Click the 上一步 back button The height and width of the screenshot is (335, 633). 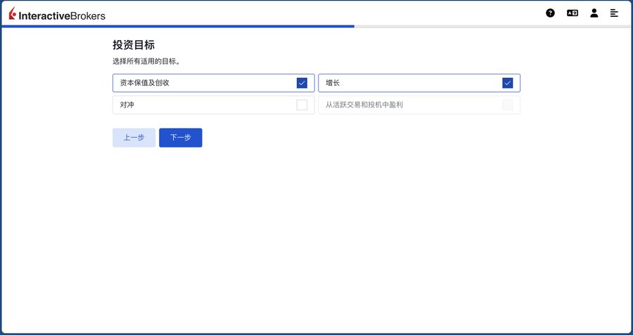tap(134, 138)
